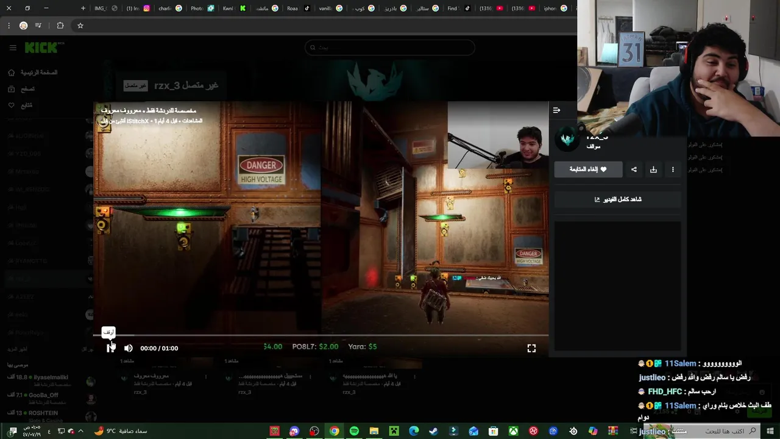The image size is (780, 439).
Task: Focus the Kick search field
Action: (x=390, y=48)
